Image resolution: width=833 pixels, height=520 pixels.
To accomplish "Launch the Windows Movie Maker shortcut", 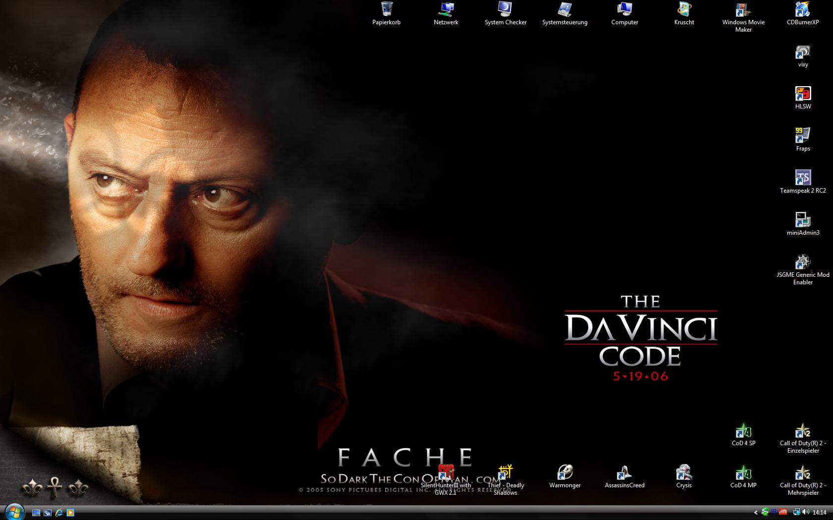I will (x=743, y=17).
